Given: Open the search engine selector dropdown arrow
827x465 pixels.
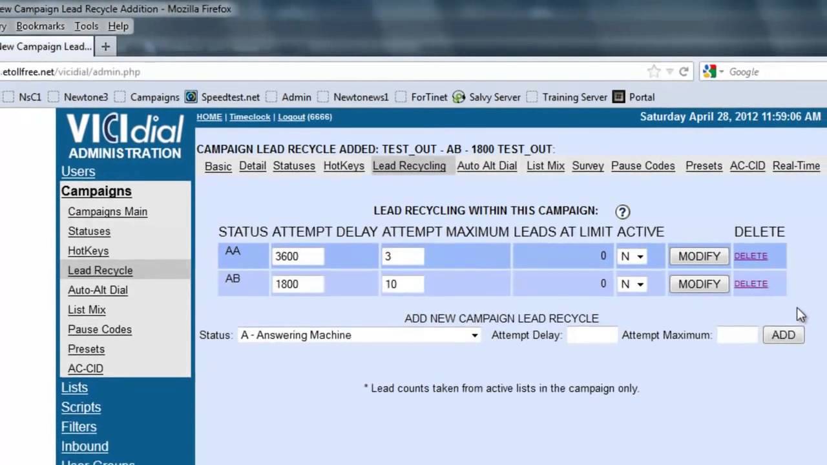Looking at the screenshot, I should [x=721, y=72].
